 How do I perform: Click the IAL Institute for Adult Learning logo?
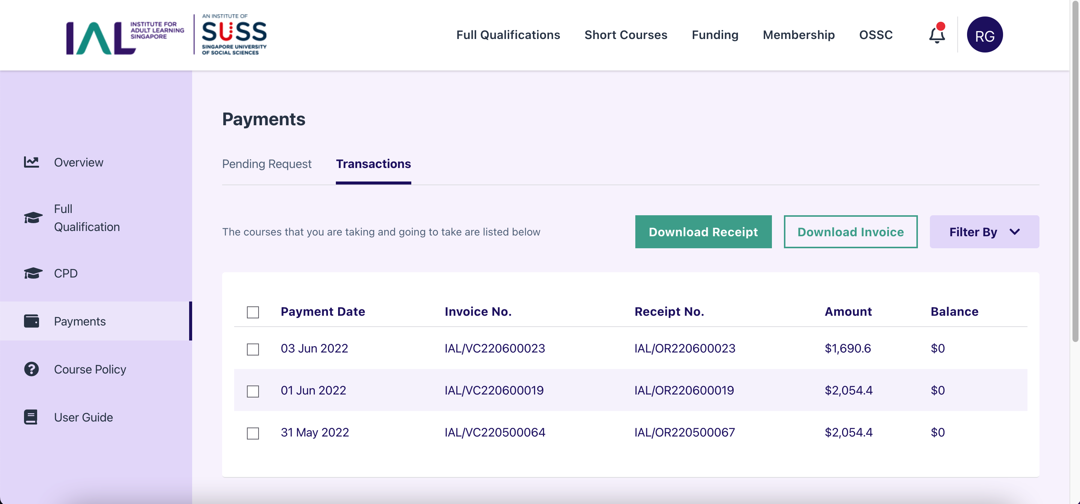[125, 38]
